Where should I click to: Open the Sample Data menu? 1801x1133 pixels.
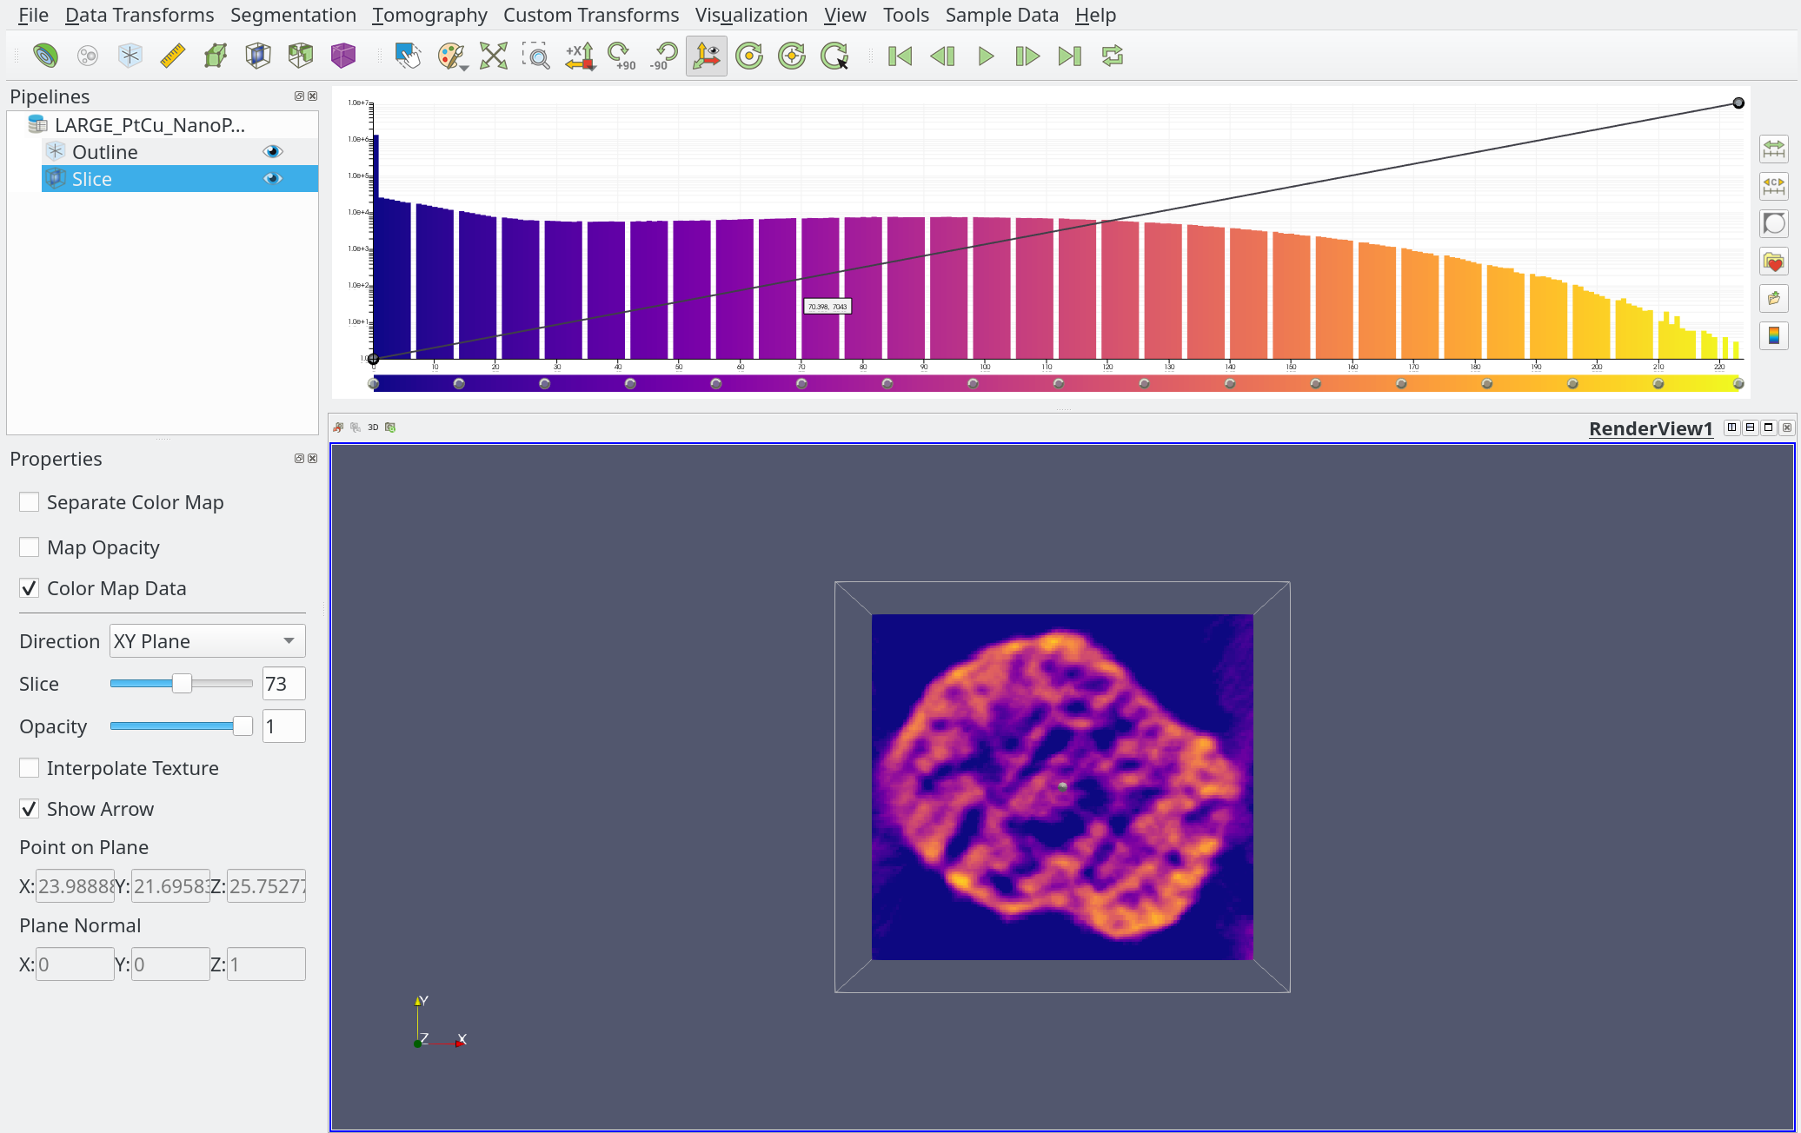(1001, 15)
